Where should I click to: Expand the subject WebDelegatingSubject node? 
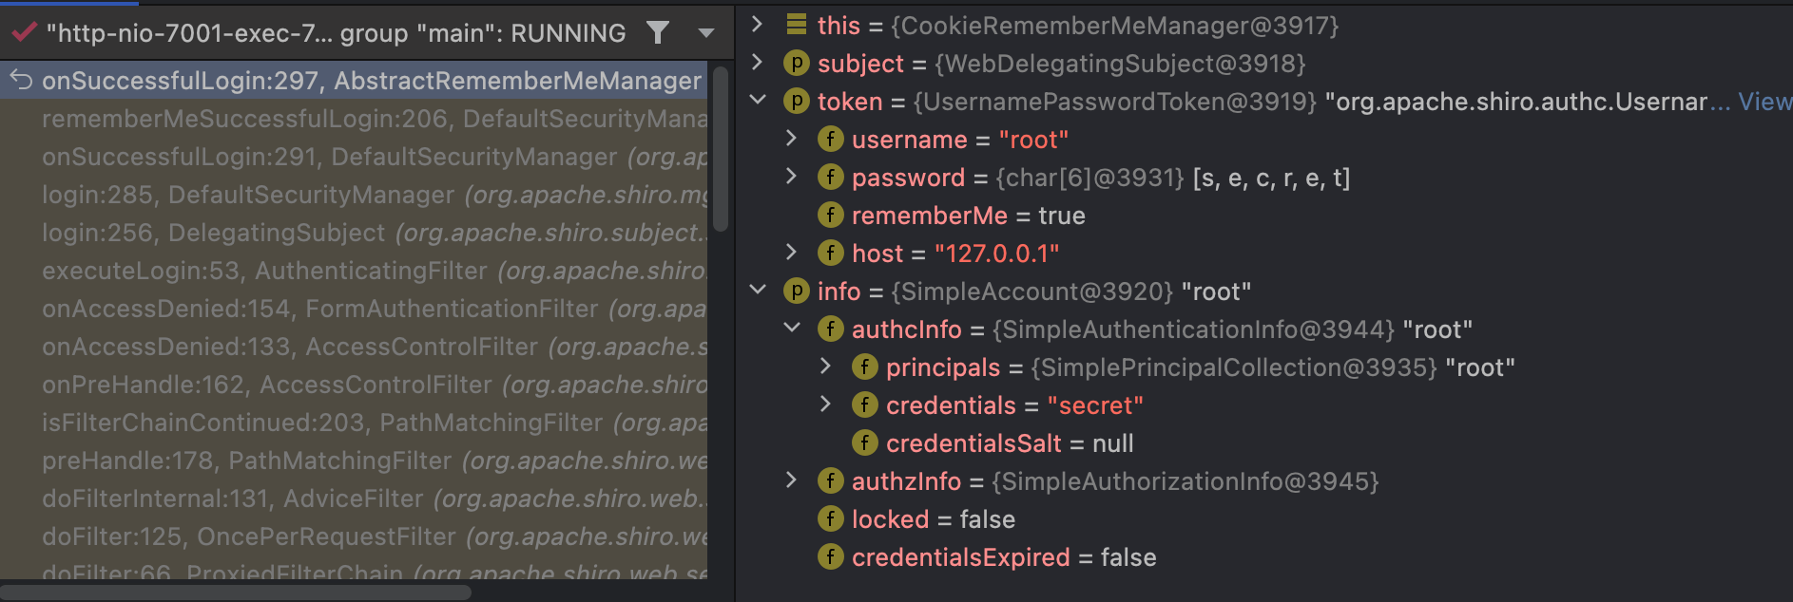757,63
